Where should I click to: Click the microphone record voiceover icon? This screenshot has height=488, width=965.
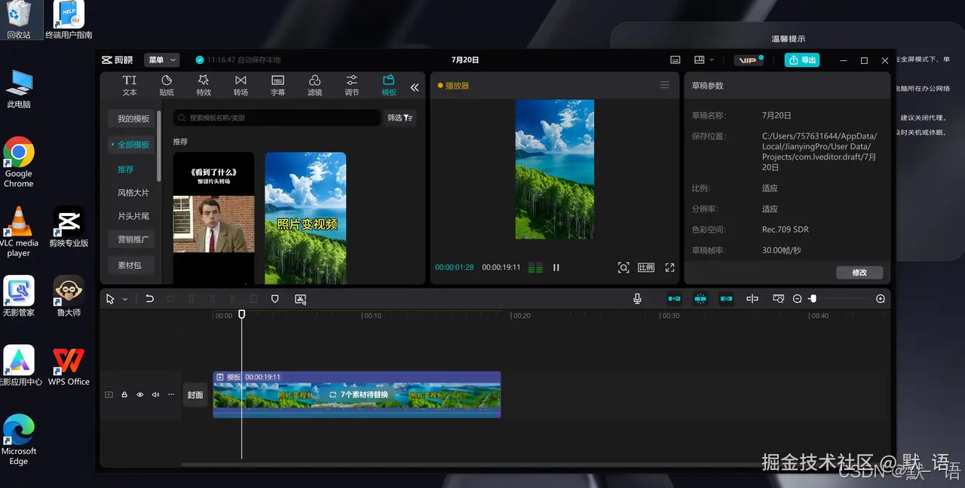tap(637, 299)
